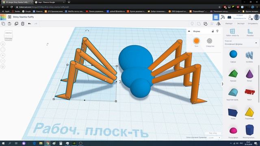The image size is (260, 146).
Task: Switch to 3D design grid view
Action: (216, 17)
